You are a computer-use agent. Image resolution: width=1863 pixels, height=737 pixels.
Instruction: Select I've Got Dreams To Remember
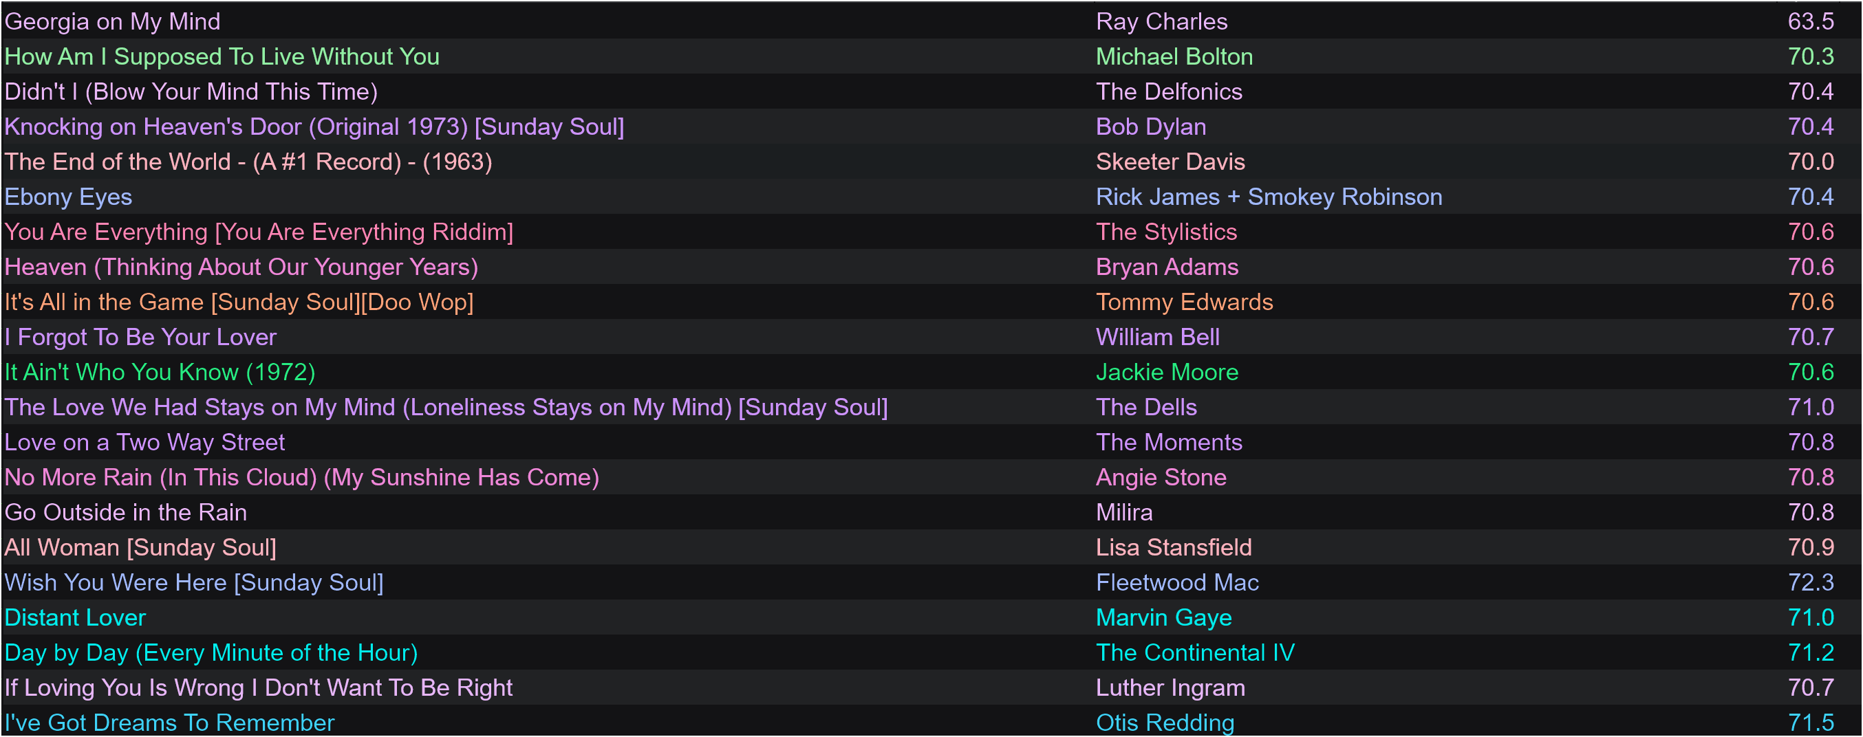coord(931,721)
